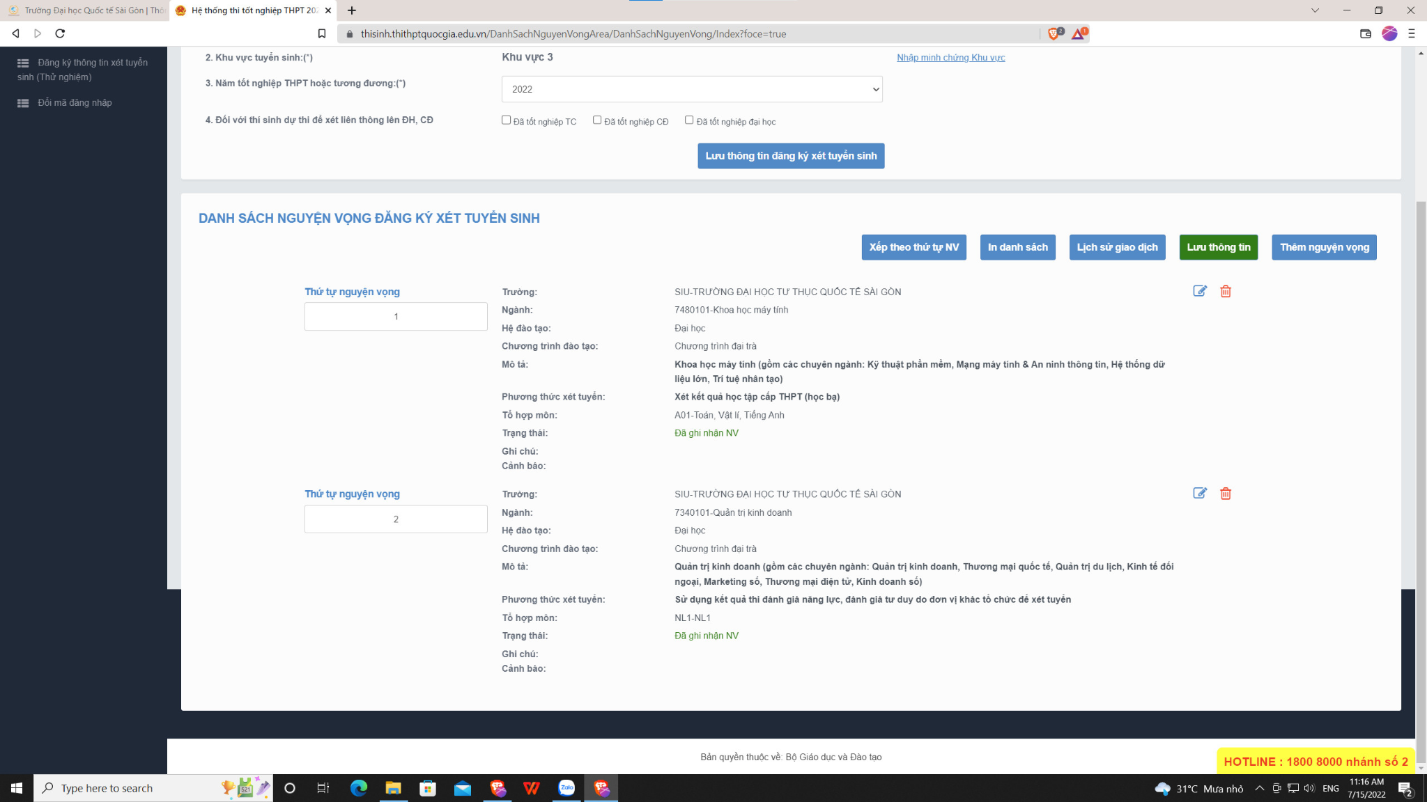Click Thêm nguyện vọng button
The image size is (1427, 802).
click(x=1324, y=247)
